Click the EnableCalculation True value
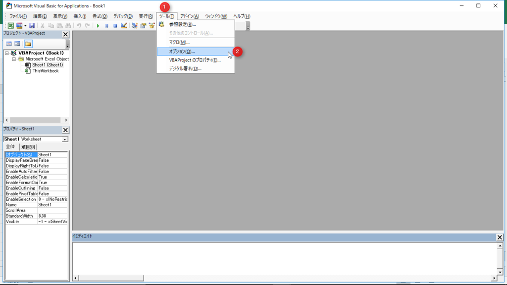Screen dimensions: 507x285 coord(52,177)
